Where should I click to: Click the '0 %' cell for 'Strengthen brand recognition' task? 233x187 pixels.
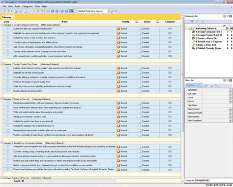[x=170, y=147]
